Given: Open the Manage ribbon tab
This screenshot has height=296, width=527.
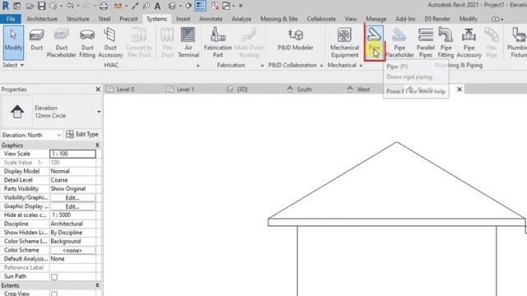Looking at the screenshot, I should tap(376, 19).
